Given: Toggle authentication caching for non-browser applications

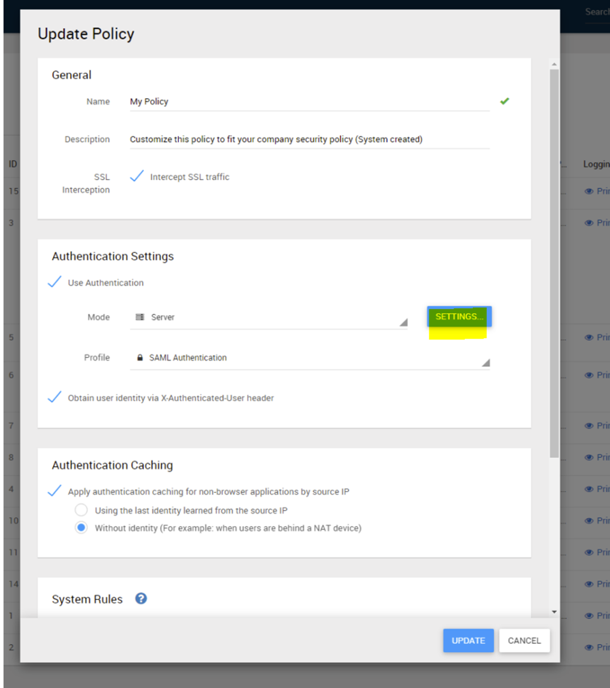Looking at the screenshot, I should [x=55, y=492].
